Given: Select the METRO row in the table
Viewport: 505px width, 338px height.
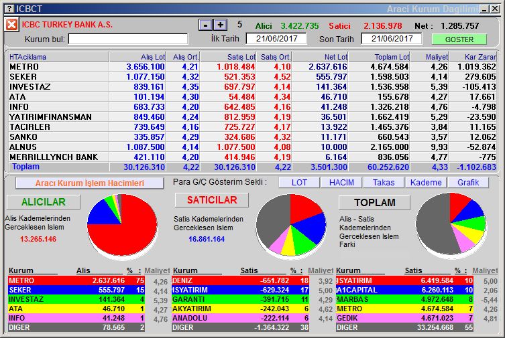Looking at the screenshot, I should click(x=252, y=67).
